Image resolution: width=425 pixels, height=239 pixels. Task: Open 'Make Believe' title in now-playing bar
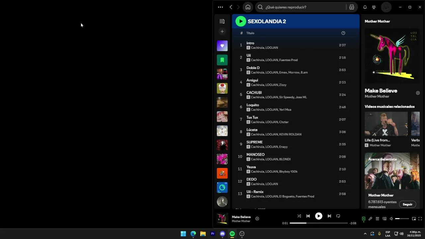point(241,217)
